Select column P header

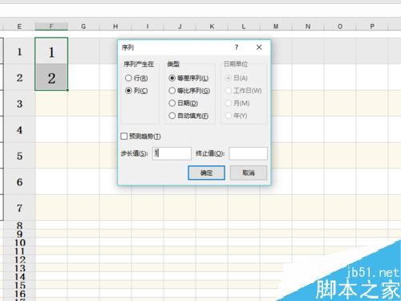point(372,26)
